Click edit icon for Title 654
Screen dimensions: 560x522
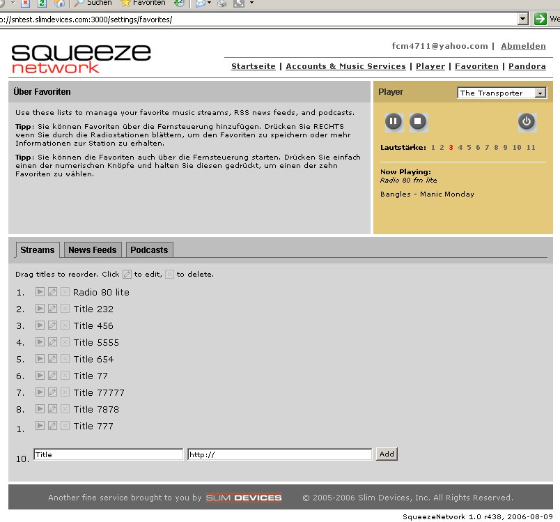[52, 359]
